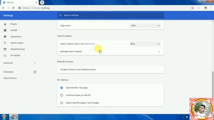Click the search magnifier in settings bar

(x=61, y=15)
